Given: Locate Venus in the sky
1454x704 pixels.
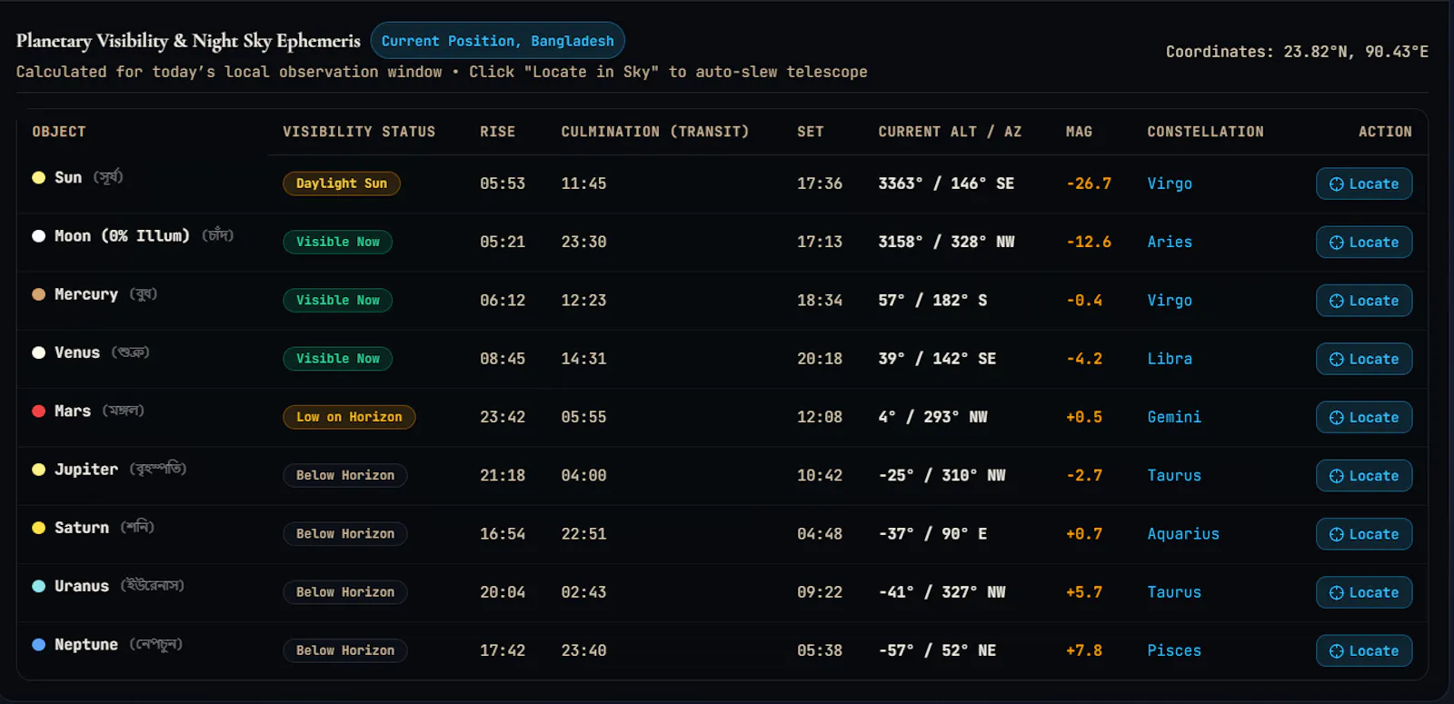Looking at the screenshot, I should point(1364,359).
